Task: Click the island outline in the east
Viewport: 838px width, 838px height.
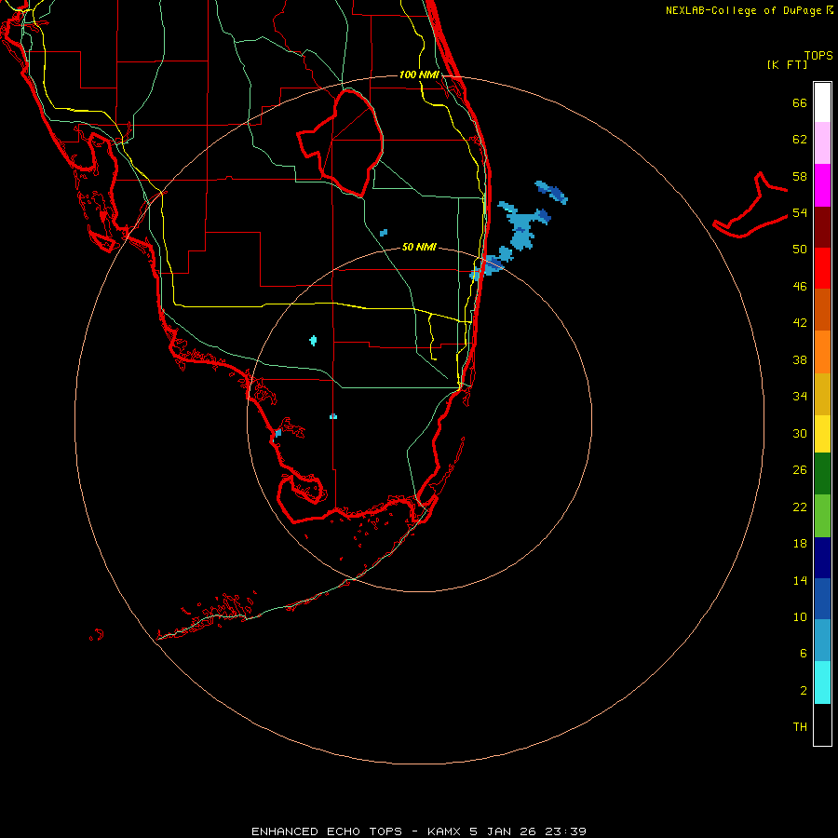Action: [x=750, y=205]
